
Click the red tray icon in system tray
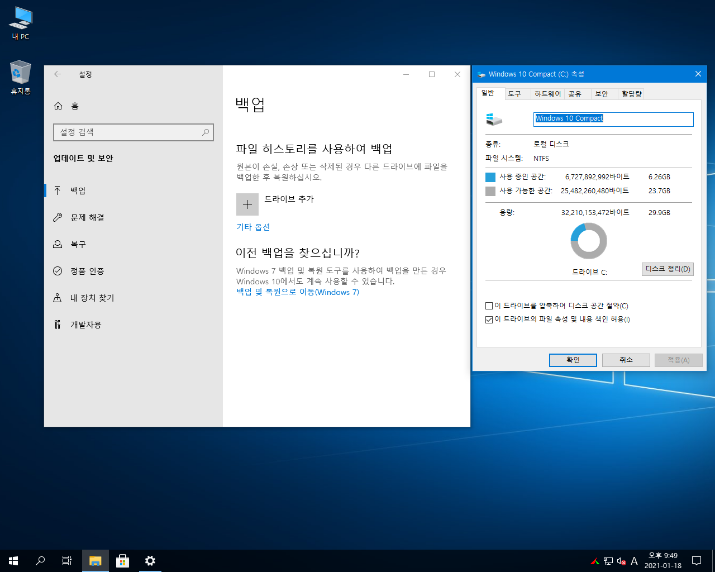(595, 561)
